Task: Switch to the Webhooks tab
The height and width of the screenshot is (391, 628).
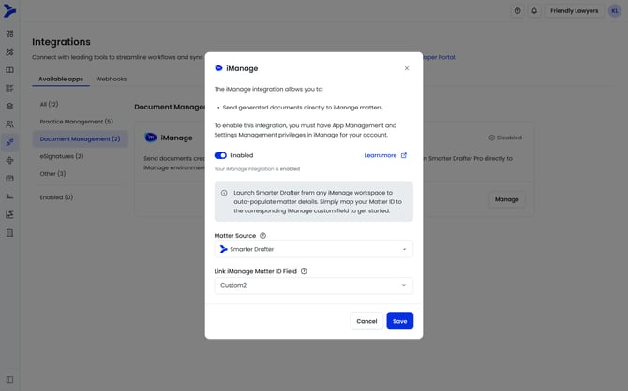Action: coord(112,79)
